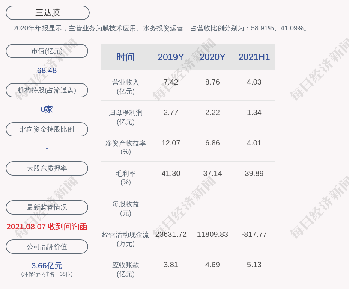349x289 pixels.
Task: Click the 0家 institutional holding value
Action: tap(47, 109)
